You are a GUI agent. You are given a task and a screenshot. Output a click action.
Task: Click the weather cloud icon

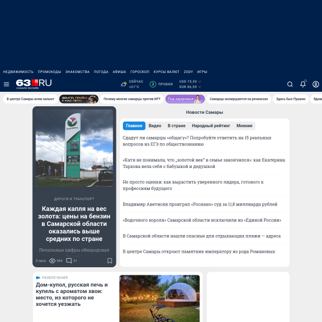123,84
